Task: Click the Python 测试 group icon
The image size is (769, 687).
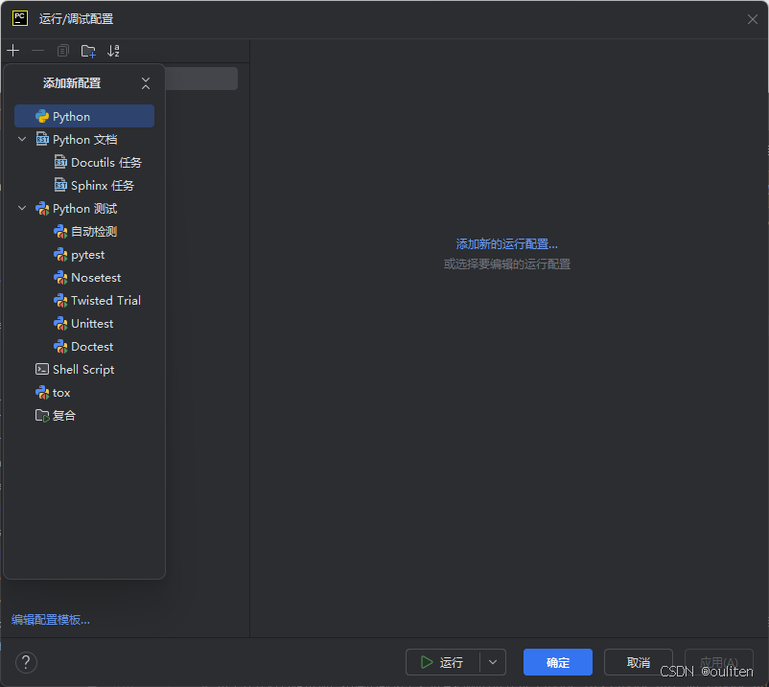Action: (x=42, y=208)
